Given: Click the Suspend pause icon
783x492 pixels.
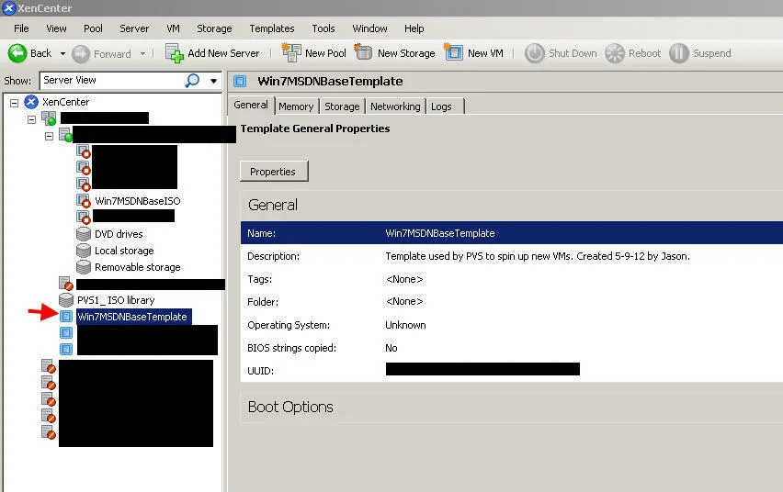Looking at the screenshot, I should point(678,53).
